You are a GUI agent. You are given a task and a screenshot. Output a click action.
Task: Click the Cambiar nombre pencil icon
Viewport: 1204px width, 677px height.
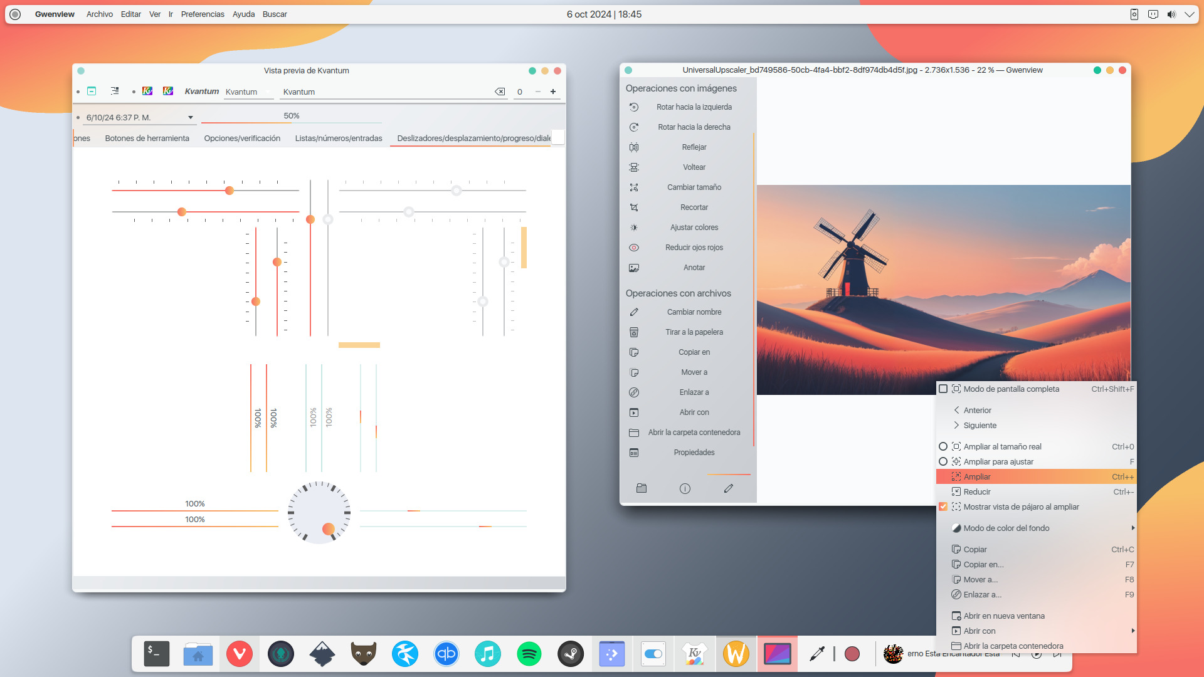coord(634,312)
